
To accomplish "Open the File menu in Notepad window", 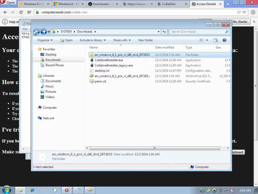I will [25, 29].
